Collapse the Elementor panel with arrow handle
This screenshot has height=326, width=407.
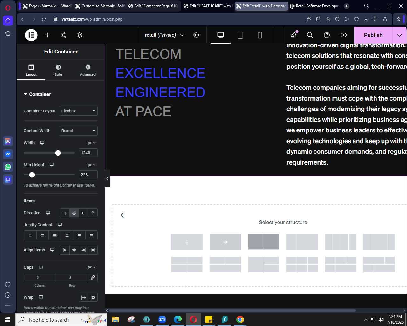[x=107, y=178]
